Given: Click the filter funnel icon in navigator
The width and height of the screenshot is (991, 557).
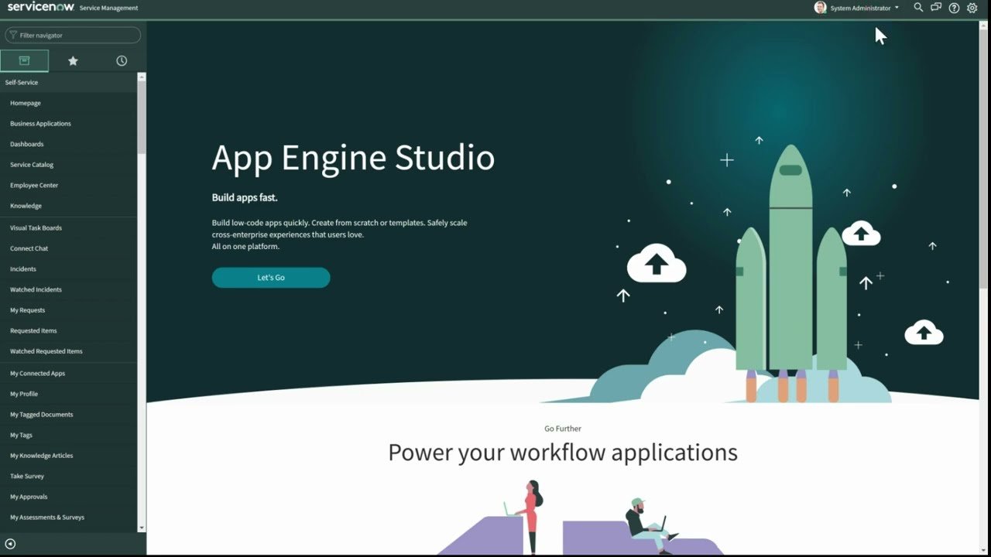Looking at the screenshot, I should [x=13, y=35].
